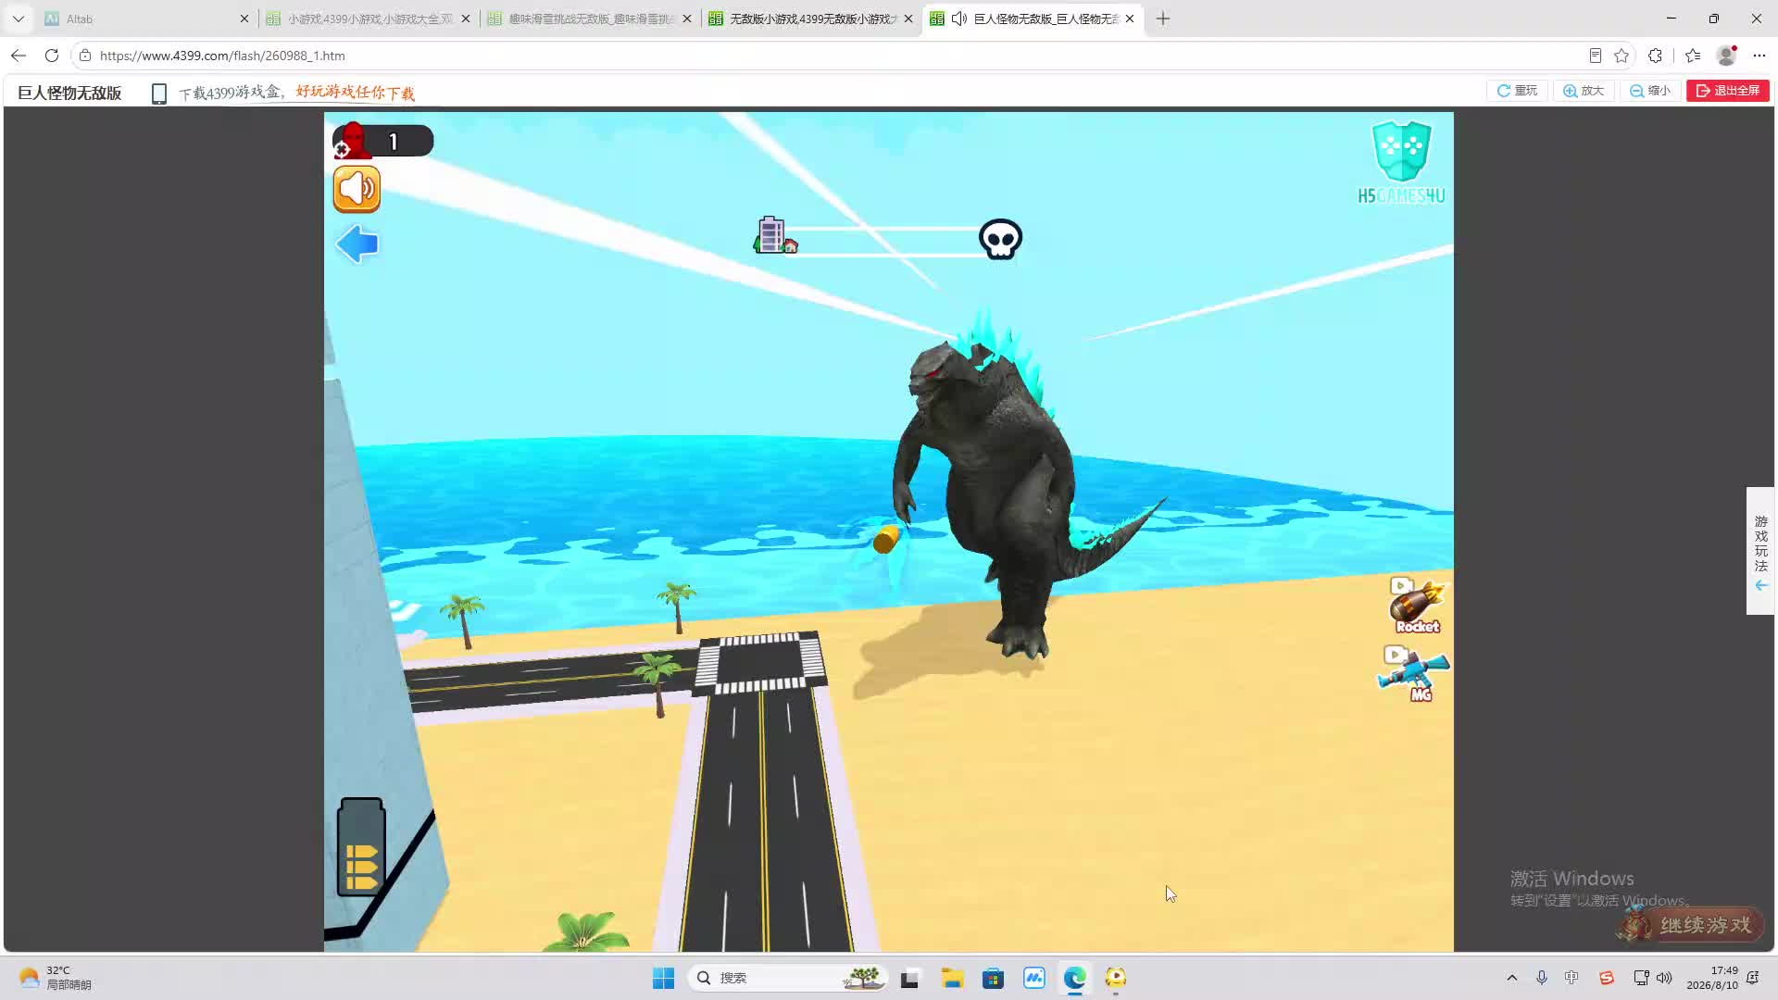This screenshot has height=1000, width=1778.
Task: Refresh the current page
Action: coord(52,56)
